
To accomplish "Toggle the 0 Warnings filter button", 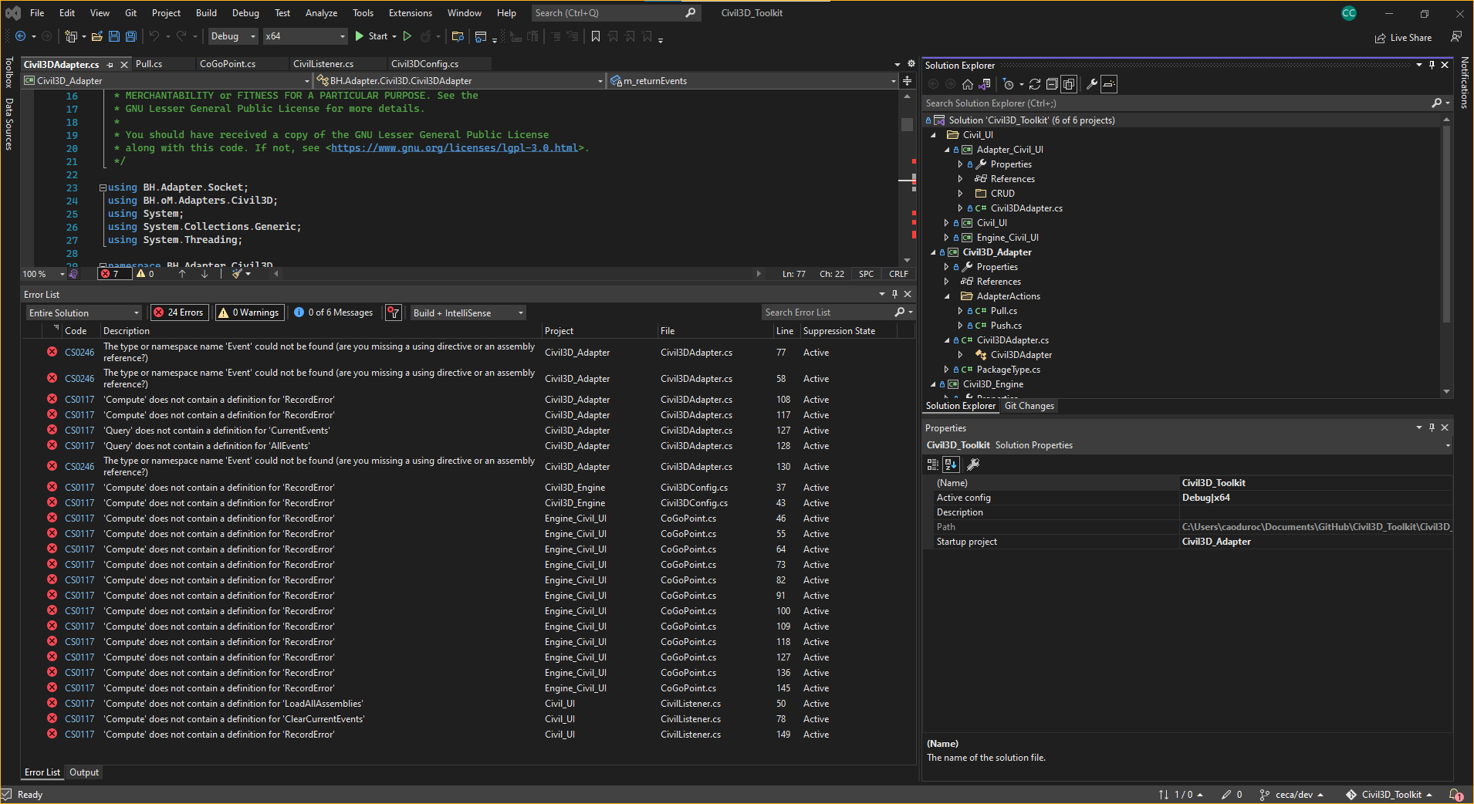I will [x=249, y=312].
